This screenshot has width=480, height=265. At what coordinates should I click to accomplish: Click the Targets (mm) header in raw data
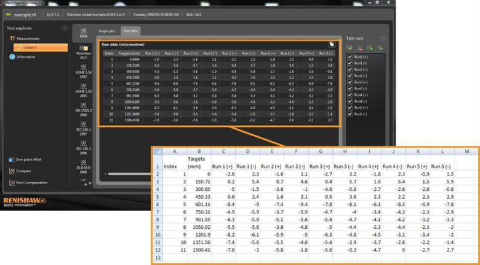tap(129, 53)
